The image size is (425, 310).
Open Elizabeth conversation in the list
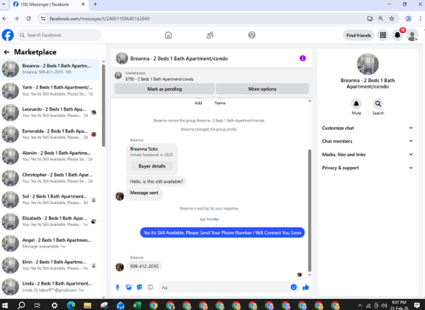click(x=50, y=221)
